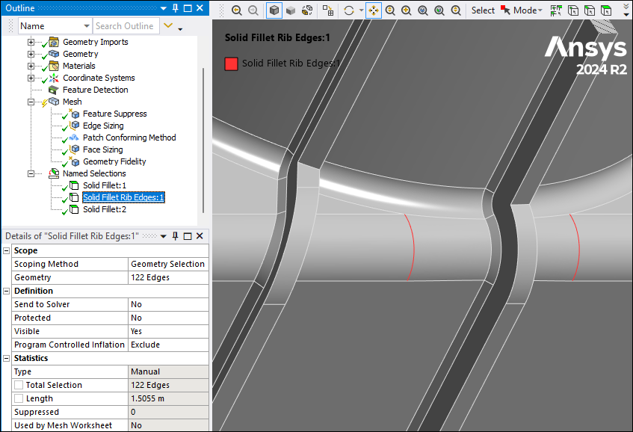Check the Length statistics checkbox

[x=19, y=398]
